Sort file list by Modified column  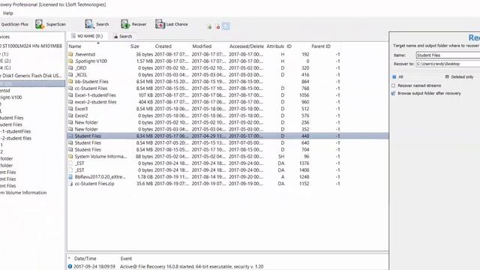202,46
